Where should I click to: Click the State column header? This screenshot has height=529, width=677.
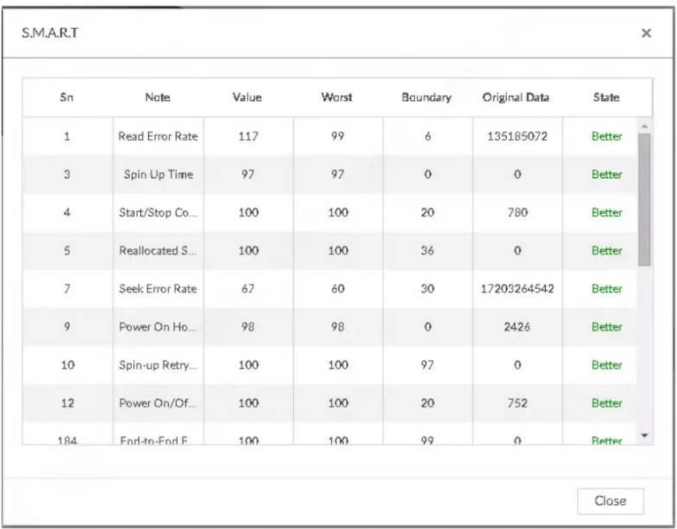point(606,97)
